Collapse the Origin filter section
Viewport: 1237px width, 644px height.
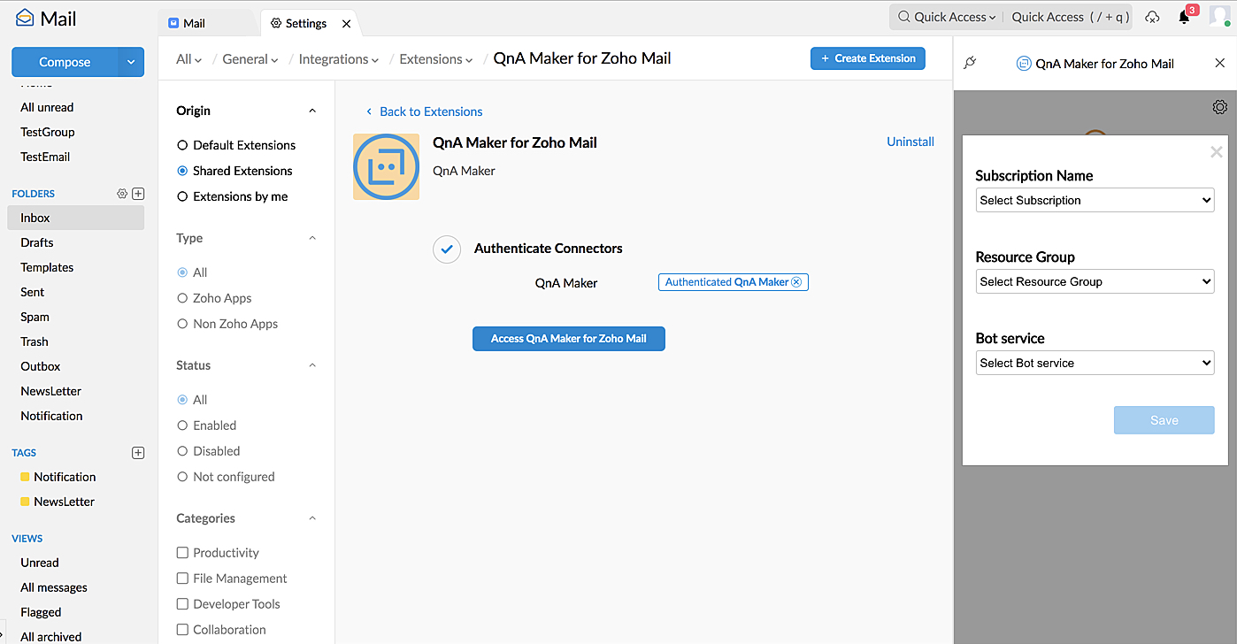(311, 111)
